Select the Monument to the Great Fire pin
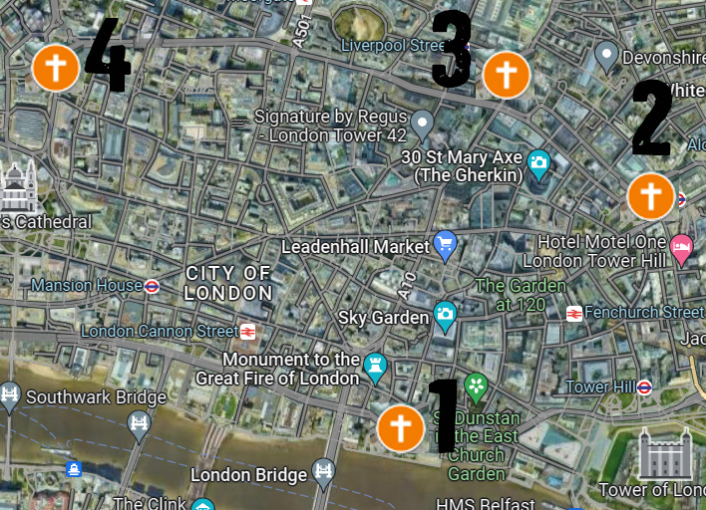Viewport: 706px width, 510px height. click(x=375, y=369)
